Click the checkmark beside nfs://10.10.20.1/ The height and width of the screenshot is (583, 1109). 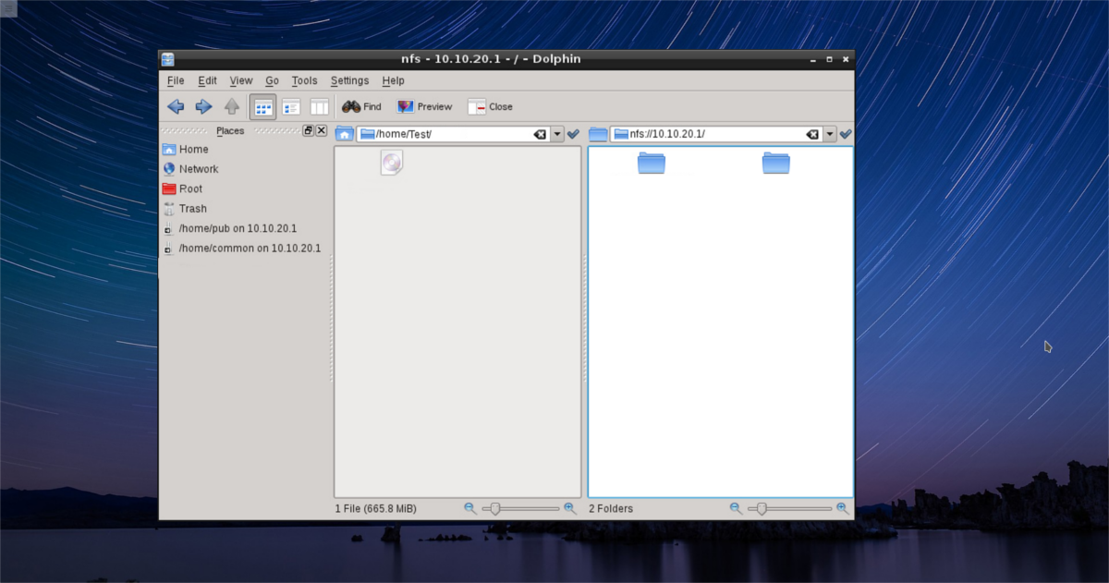coord(847,134)
